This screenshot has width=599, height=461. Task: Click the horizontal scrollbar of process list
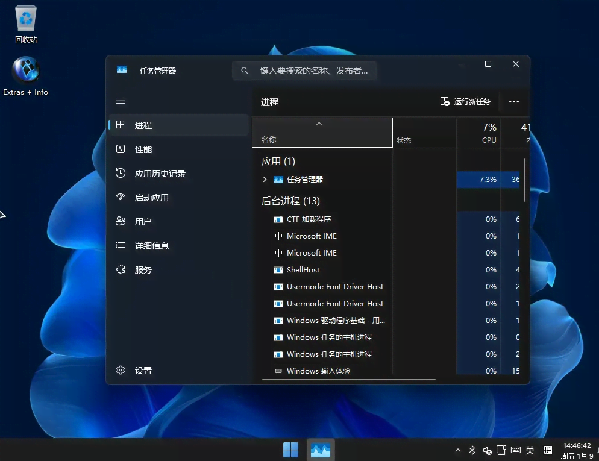click(348, 380)
